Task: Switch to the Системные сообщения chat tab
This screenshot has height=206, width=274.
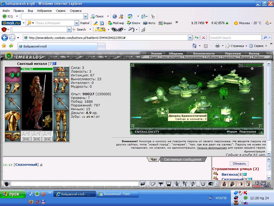Action: click(182, 159)
